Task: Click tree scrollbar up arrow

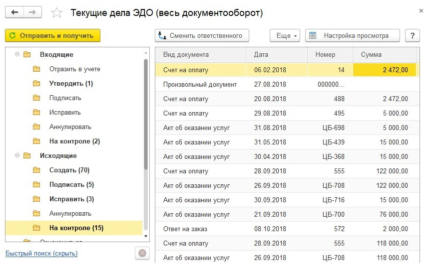Action: tap(146, 52)
